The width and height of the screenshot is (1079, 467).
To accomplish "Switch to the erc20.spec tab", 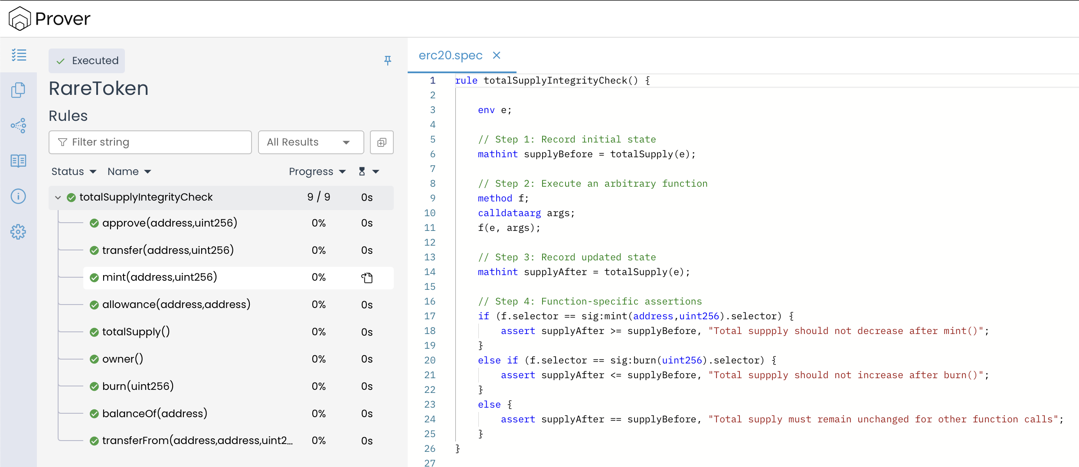I will point(450,55).
